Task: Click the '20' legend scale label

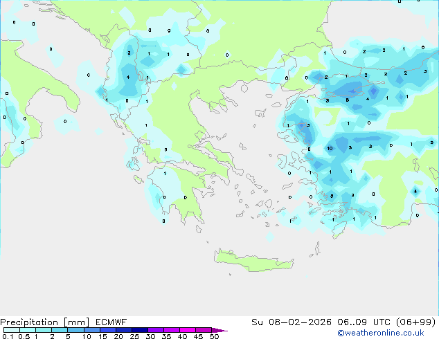Action: point(118,336)
